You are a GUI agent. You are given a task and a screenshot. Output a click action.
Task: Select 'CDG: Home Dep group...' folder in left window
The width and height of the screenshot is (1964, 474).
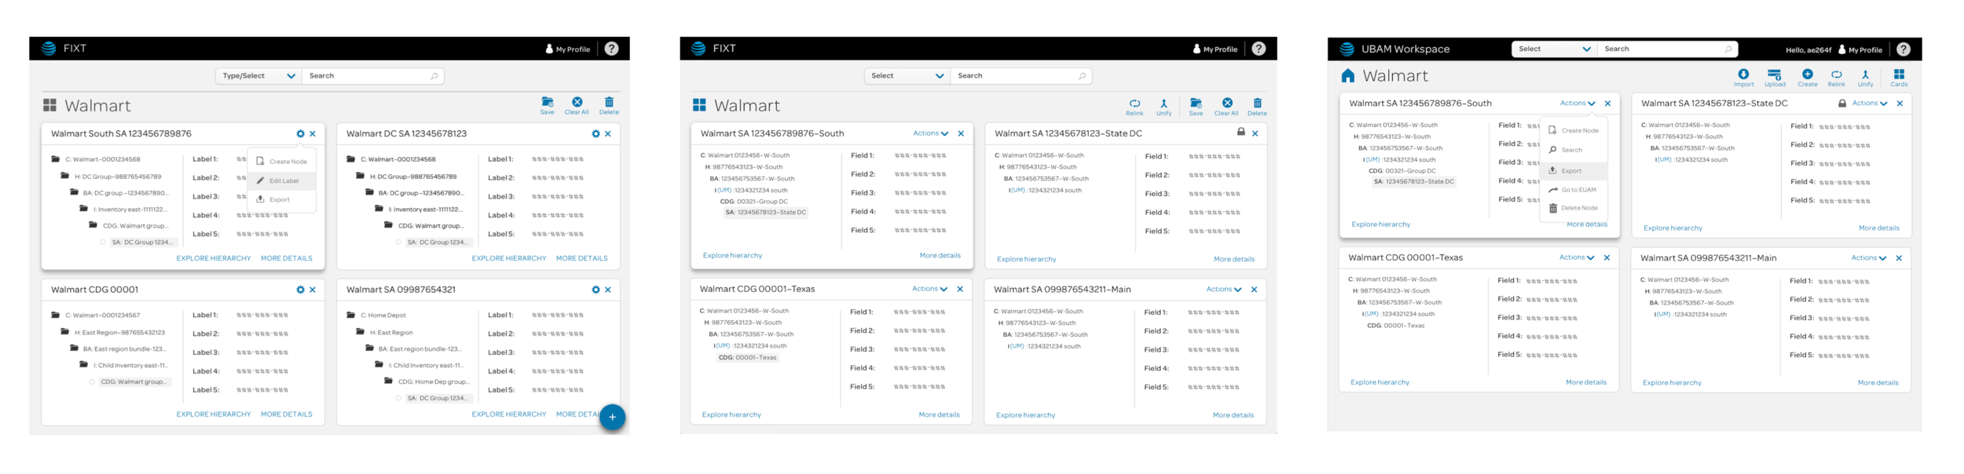(x=427, y=382)
